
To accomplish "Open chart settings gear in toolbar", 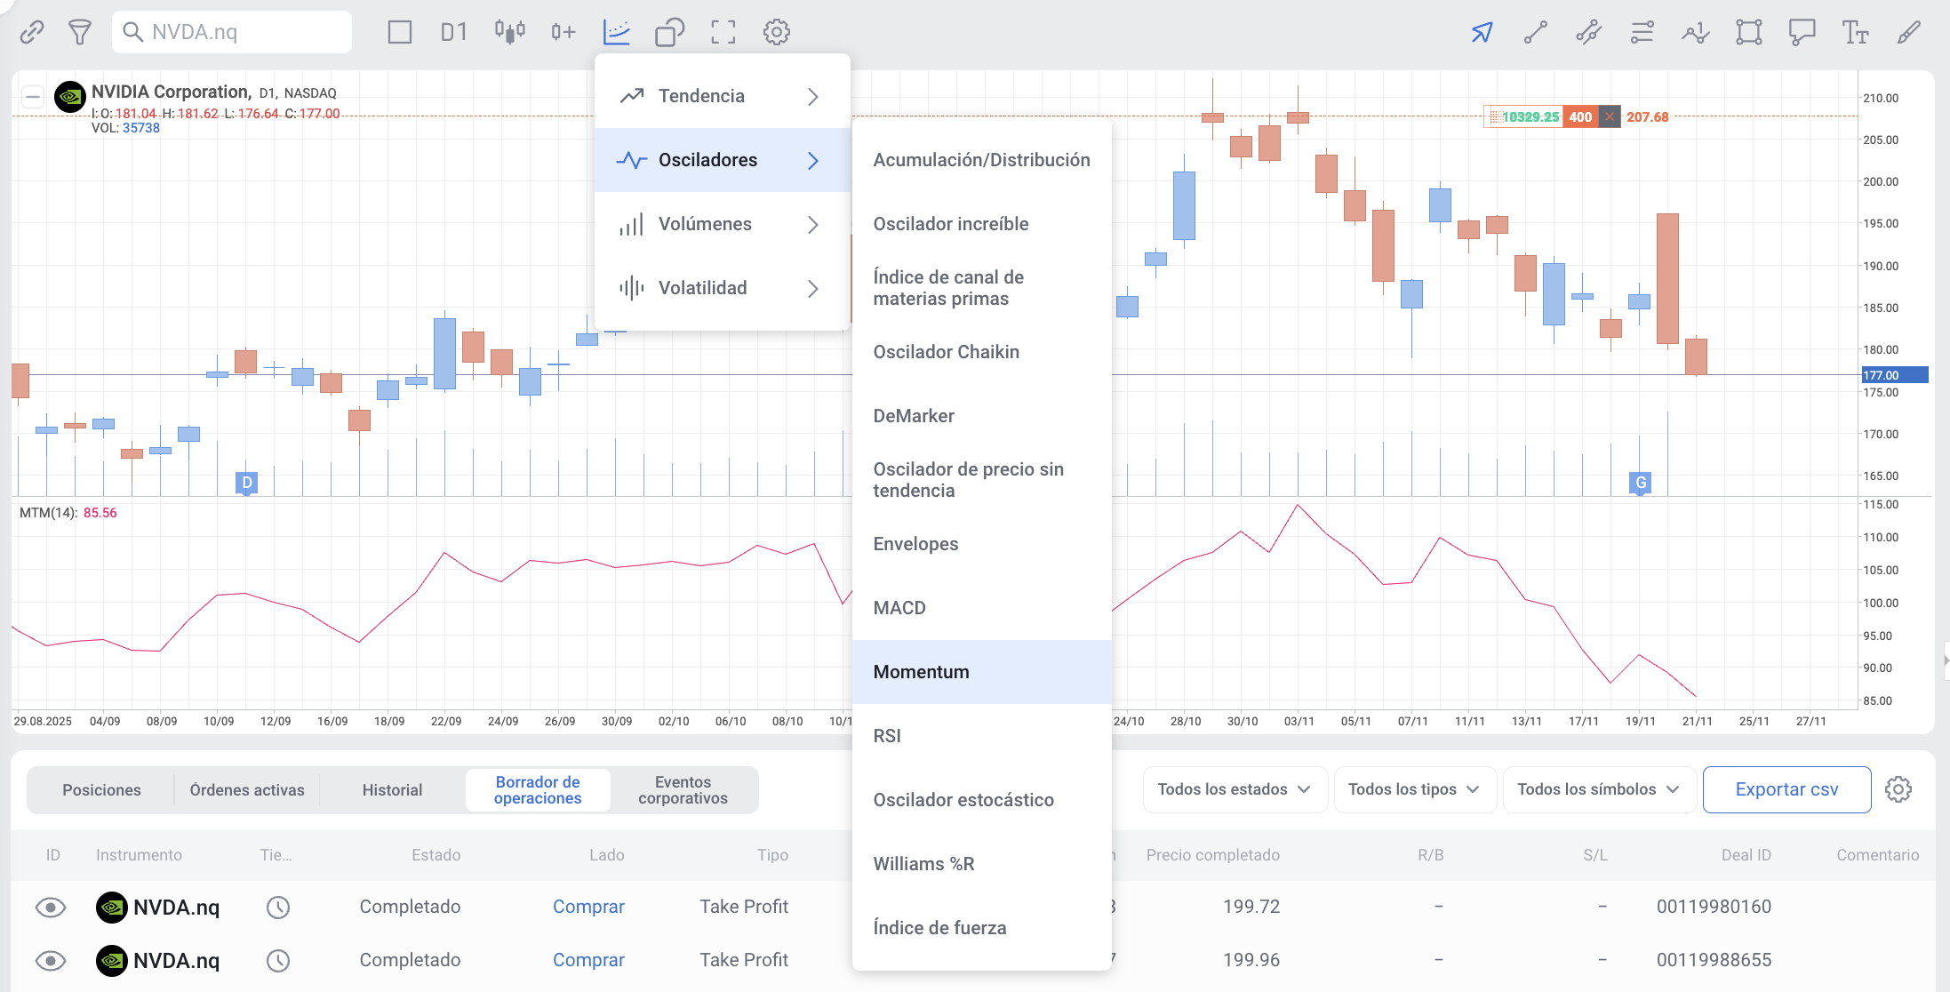I will tap(776, 33).
